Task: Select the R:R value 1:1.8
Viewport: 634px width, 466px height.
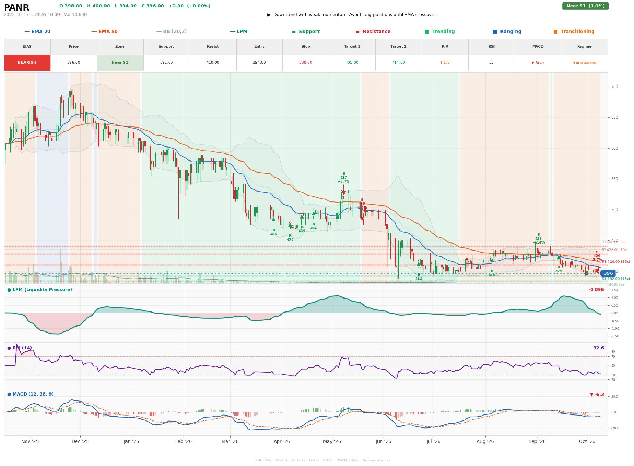Action: pyautogui.click(x=445, y=63)
